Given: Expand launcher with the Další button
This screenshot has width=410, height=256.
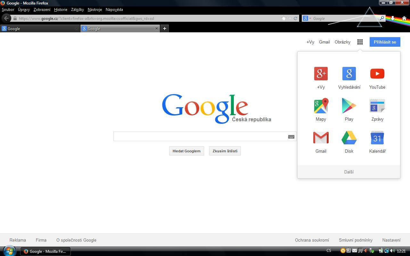Looking at the screenshot, I should [x=349, y=172].
